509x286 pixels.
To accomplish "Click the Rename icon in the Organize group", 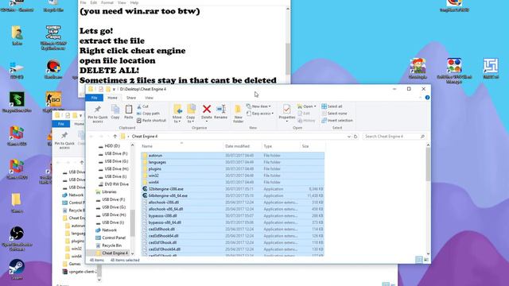I will pos(221,110).
